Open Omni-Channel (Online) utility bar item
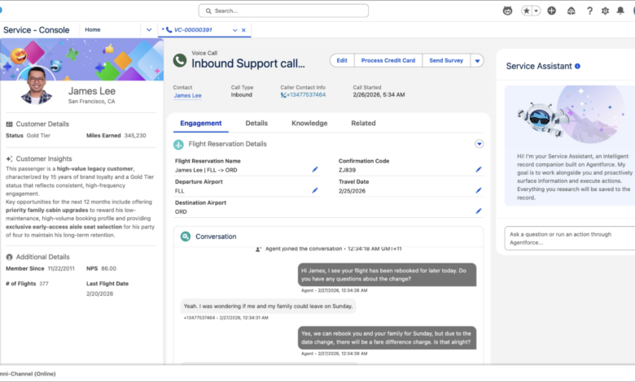 (x=28, y=374)
